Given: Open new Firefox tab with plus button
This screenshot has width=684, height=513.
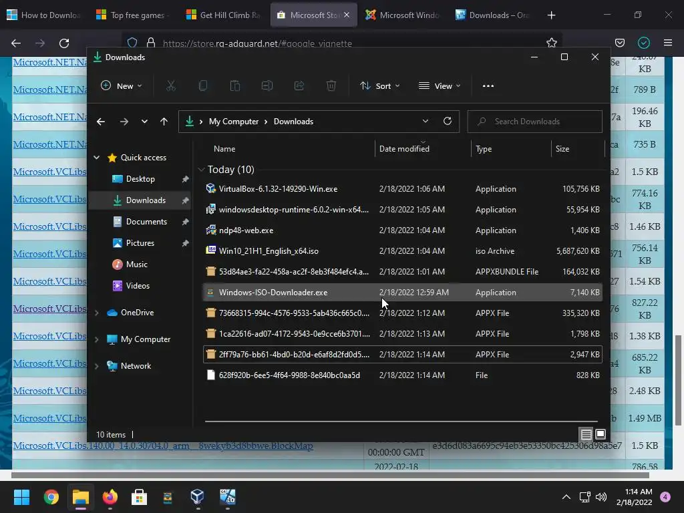Looking at the screenshot, I should (551, 15).
